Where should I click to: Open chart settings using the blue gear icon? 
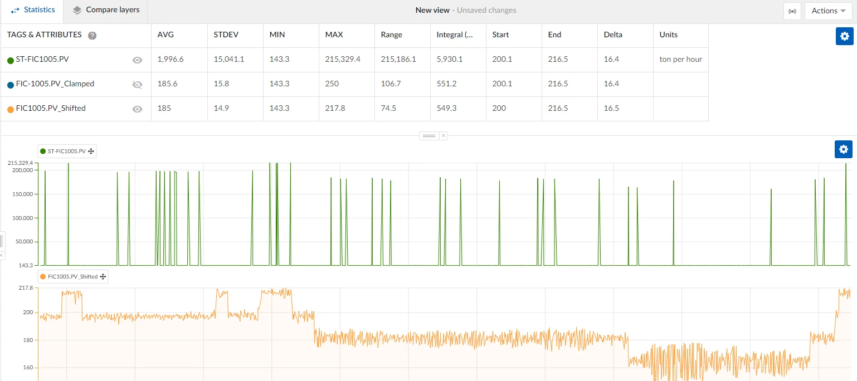[x=843, y=149]
